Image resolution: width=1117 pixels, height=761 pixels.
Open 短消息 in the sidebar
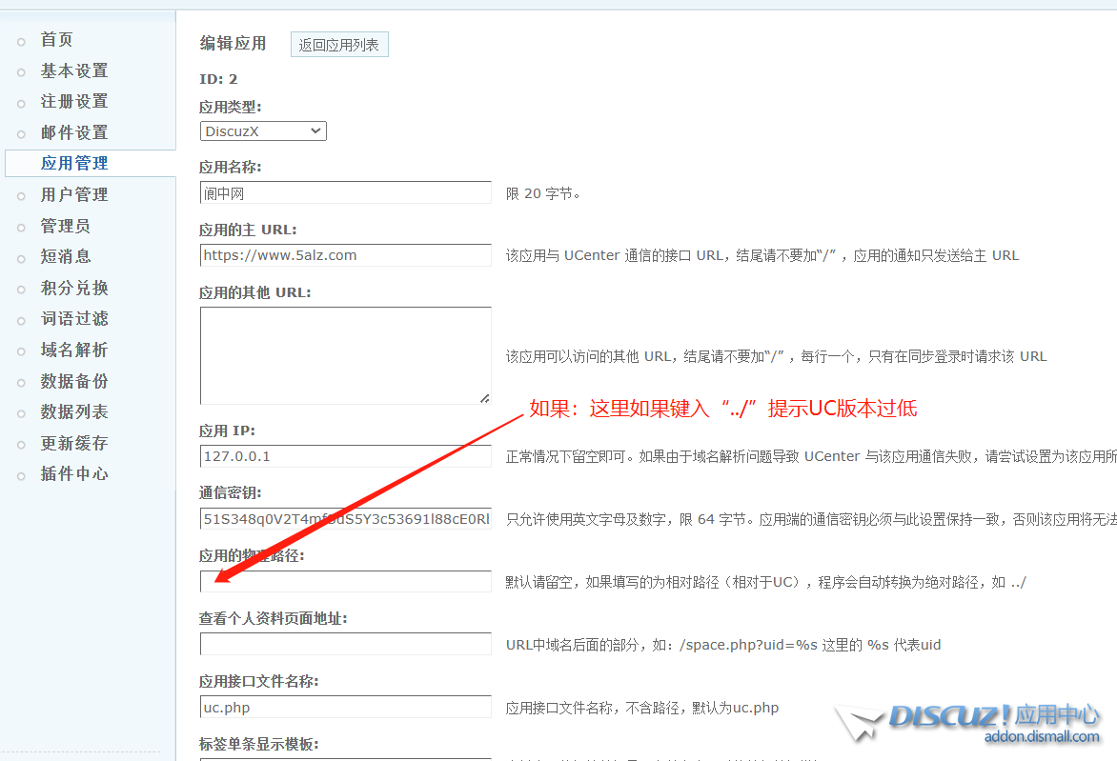65,257
